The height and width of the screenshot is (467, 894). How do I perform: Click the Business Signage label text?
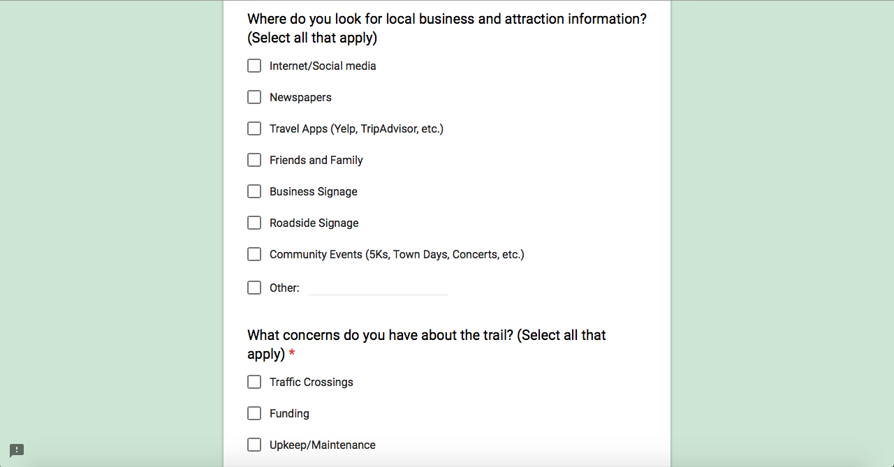[x=314, y=192]
